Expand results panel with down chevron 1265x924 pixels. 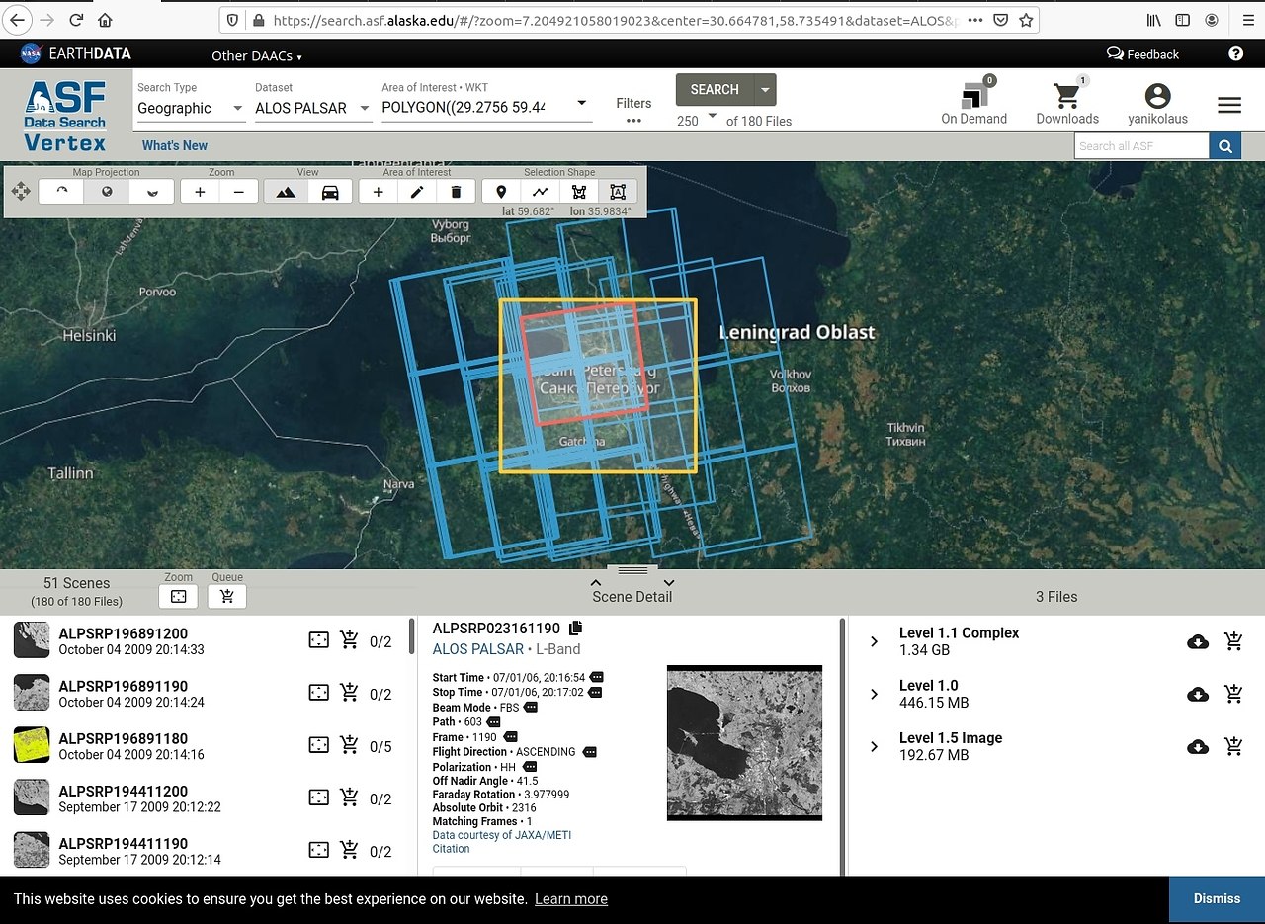point(669,582)
